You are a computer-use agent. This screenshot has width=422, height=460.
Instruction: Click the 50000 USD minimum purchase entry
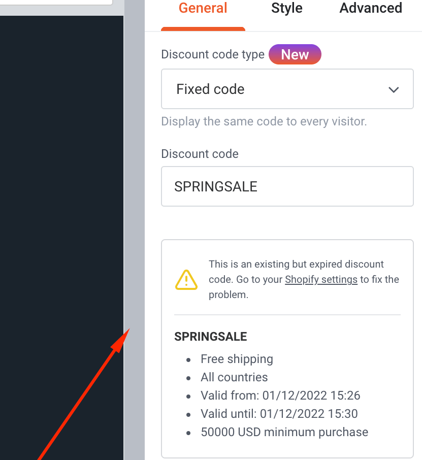(284, 432)
